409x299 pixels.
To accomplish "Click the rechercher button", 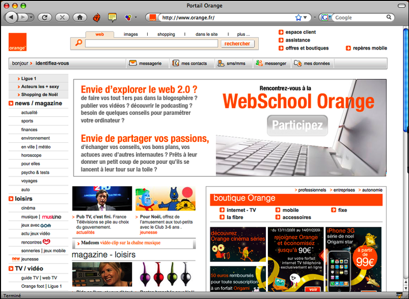I will click(x=237, y=44).
